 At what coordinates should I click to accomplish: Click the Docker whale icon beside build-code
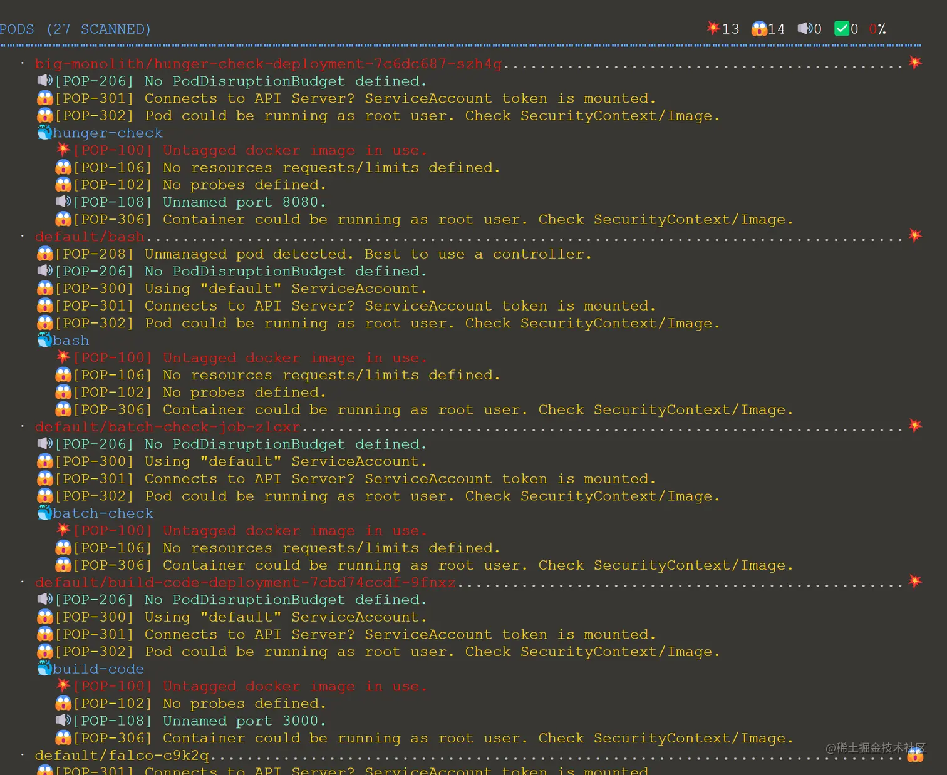(x=44, y=668)
